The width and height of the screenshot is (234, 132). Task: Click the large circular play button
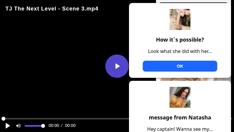(117, 66)
